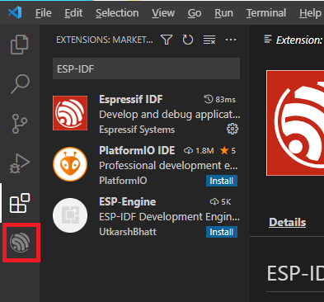Open the Espressif IDF manage gear
324x302 pixels.
232,129
